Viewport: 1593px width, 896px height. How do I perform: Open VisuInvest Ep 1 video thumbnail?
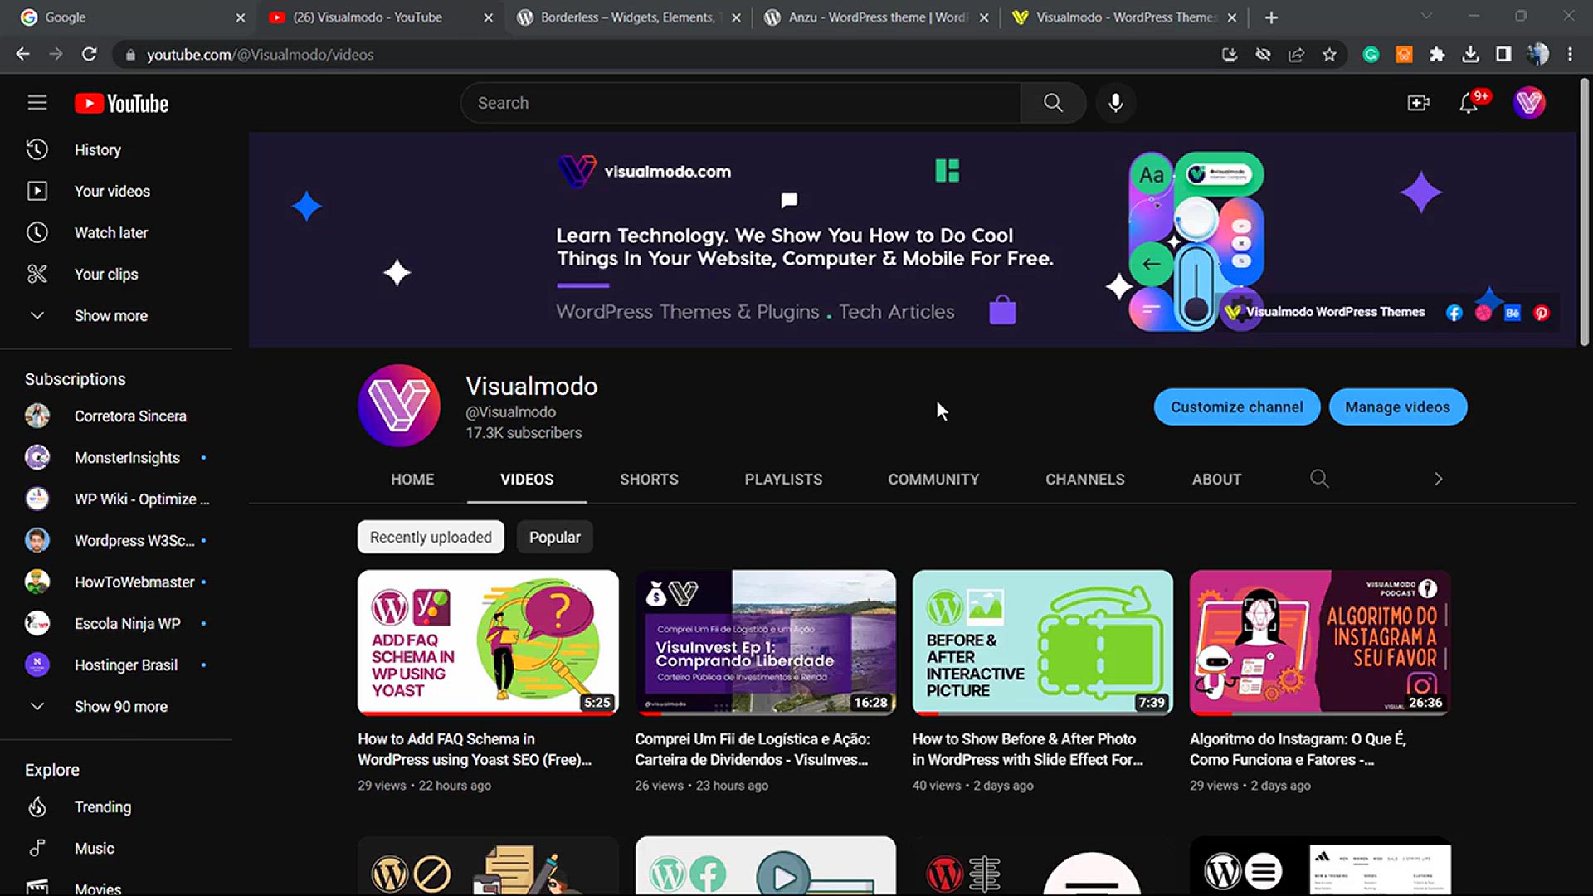765,642
